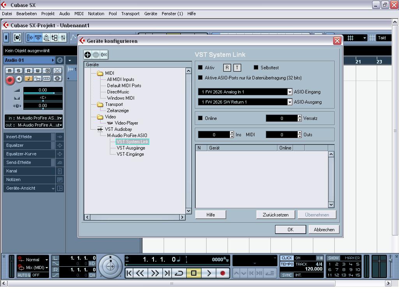Toggle Write automation W button on track

38,71
